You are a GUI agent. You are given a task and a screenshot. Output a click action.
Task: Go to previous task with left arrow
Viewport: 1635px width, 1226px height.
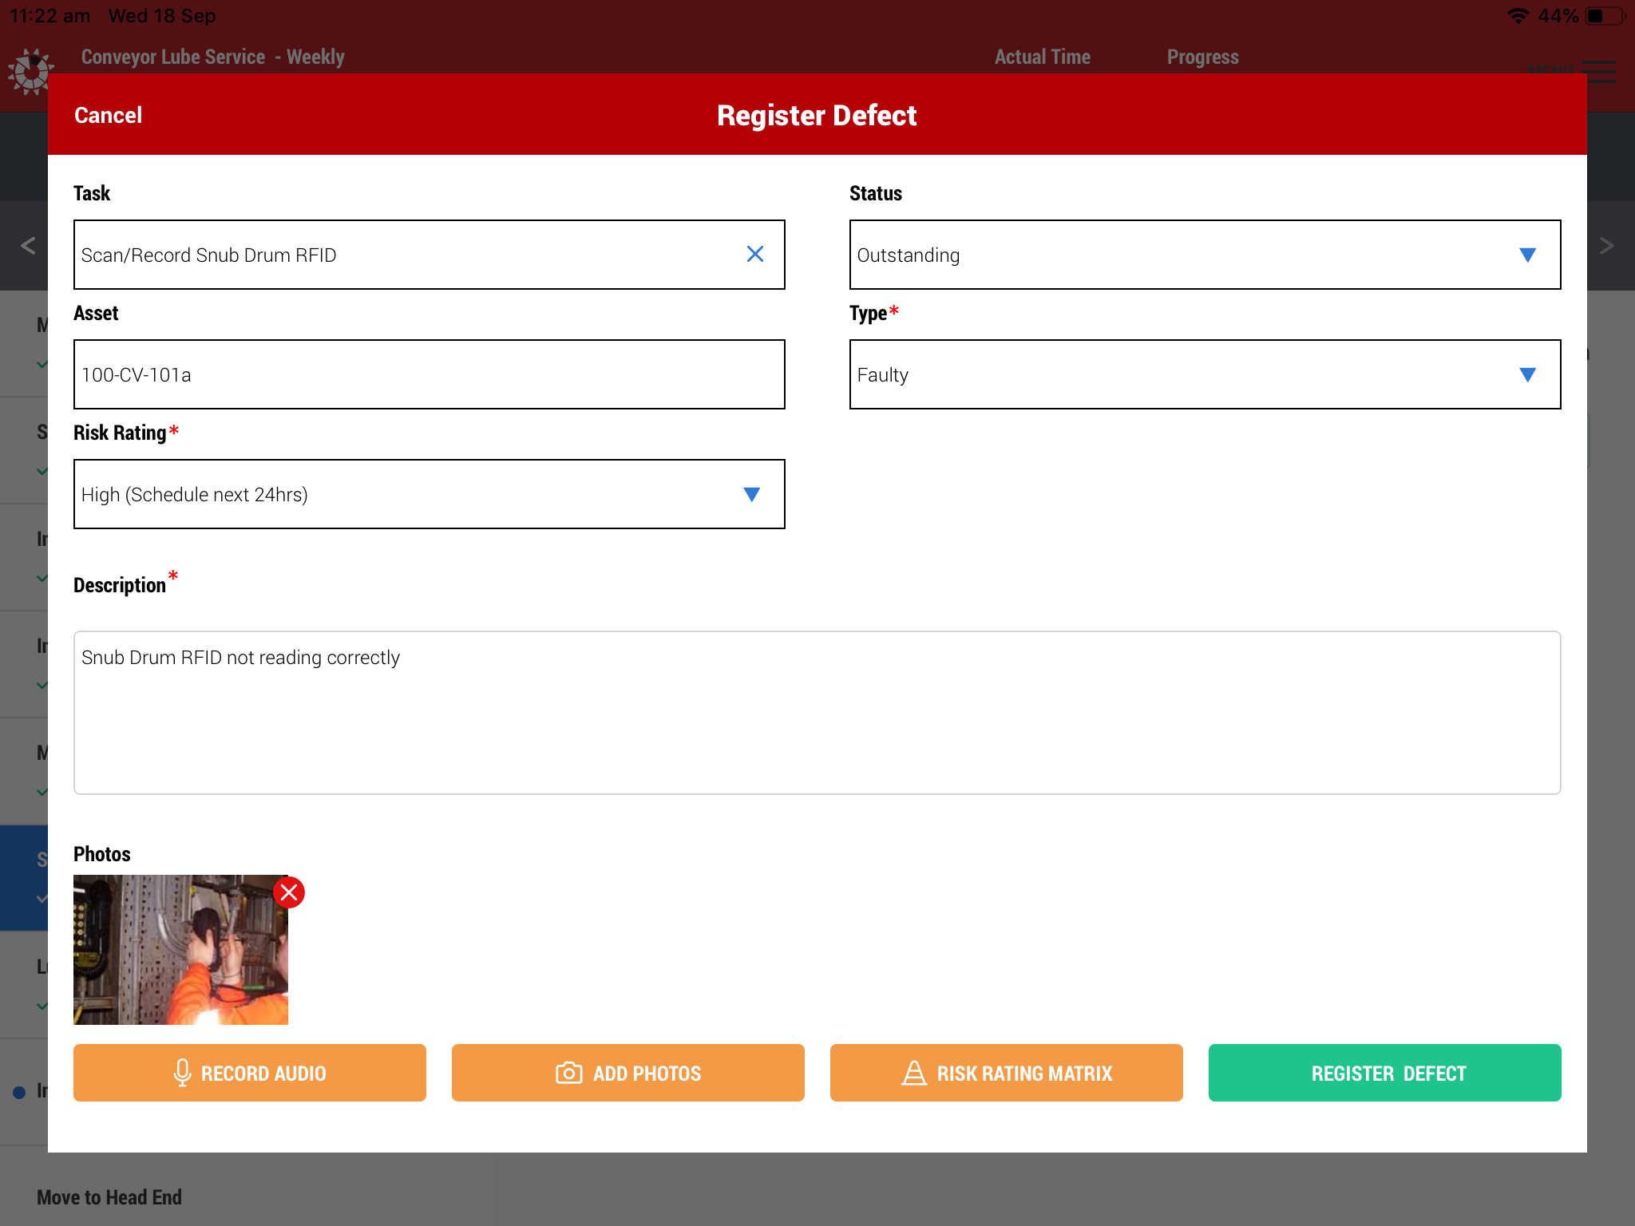point(28,245)
